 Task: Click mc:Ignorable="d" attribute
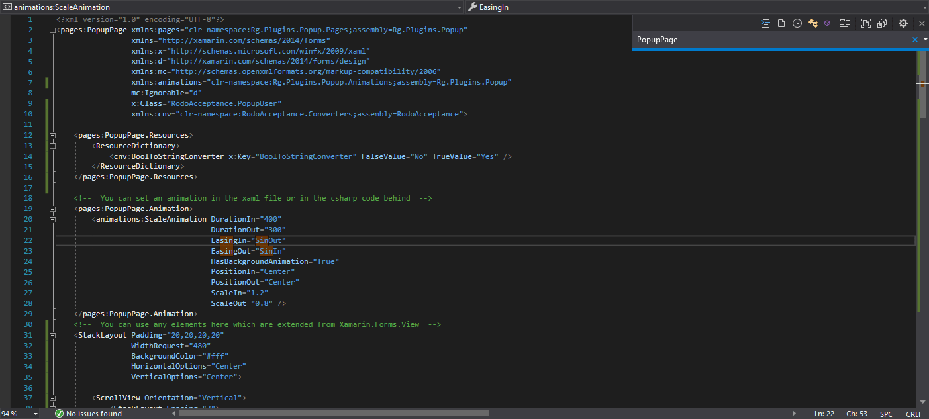coord(166,93)
